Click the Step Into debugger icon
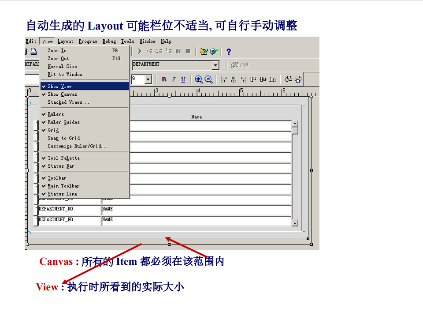This screenshot has width=423, height=316. pos(149,51)
